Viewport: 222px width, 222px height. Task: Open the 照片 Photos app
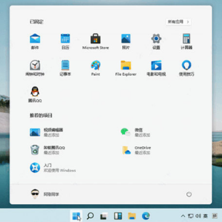[x=126, y=41]
